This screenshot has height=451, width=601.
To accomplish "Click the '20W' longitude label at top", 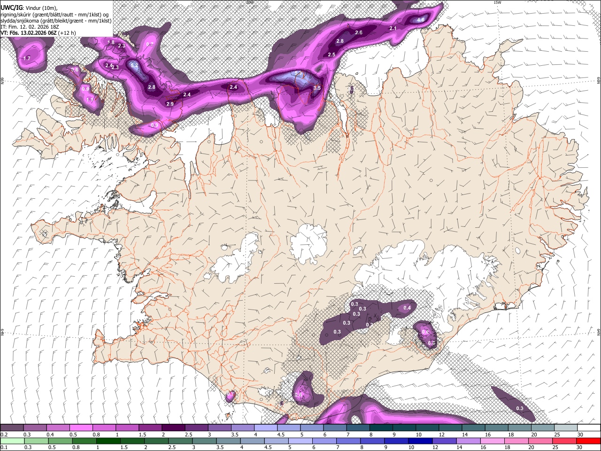I will tap(249, 2).
